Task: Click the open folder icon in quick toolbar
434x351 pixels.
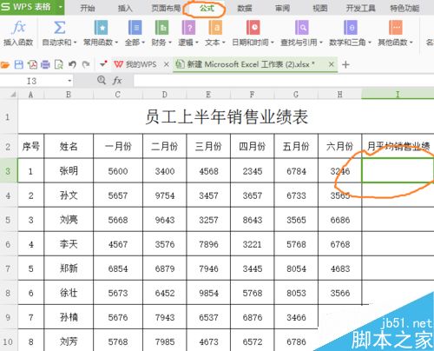Action: tap(5, 64)
